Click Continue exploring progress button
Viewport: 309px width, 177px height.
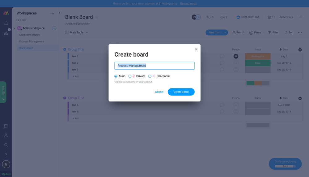click(285, 164)
